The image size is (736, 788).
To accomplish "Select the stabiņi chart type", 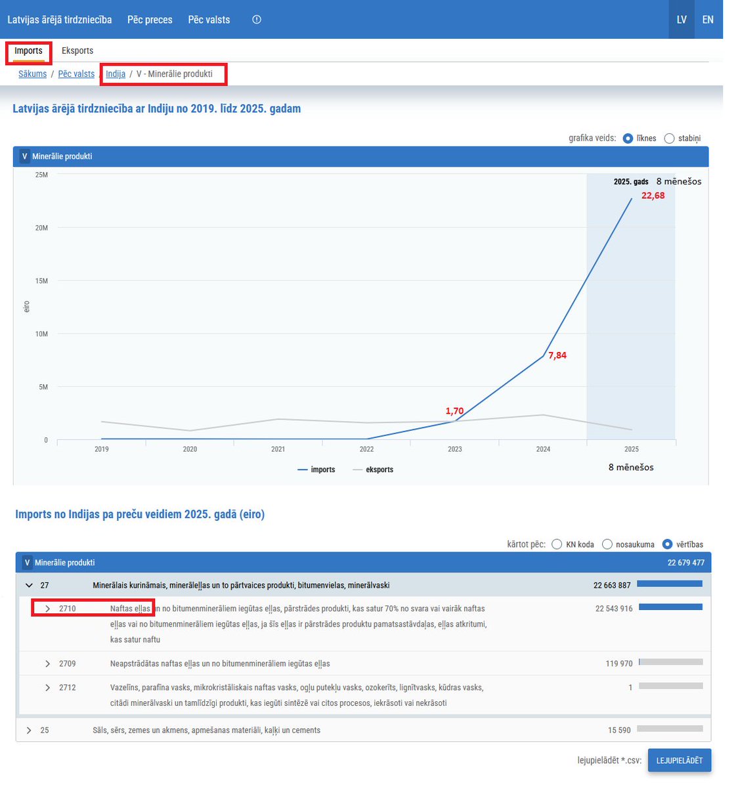I will (669, 138).
